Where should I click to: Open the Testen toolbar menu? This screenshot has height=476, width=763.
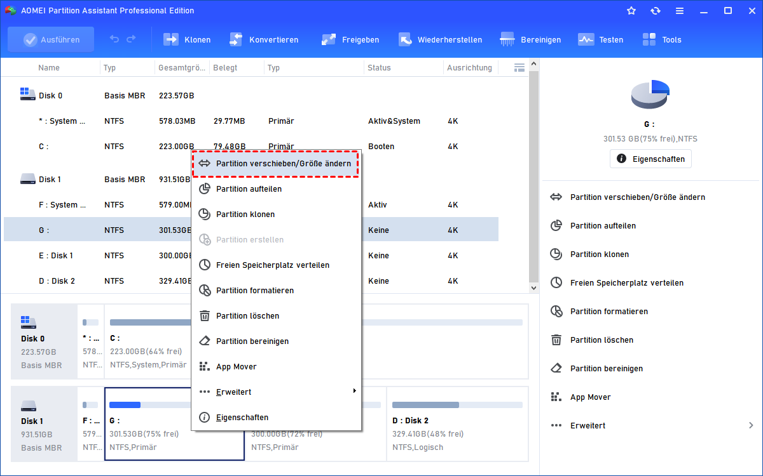tap(600, 39)
